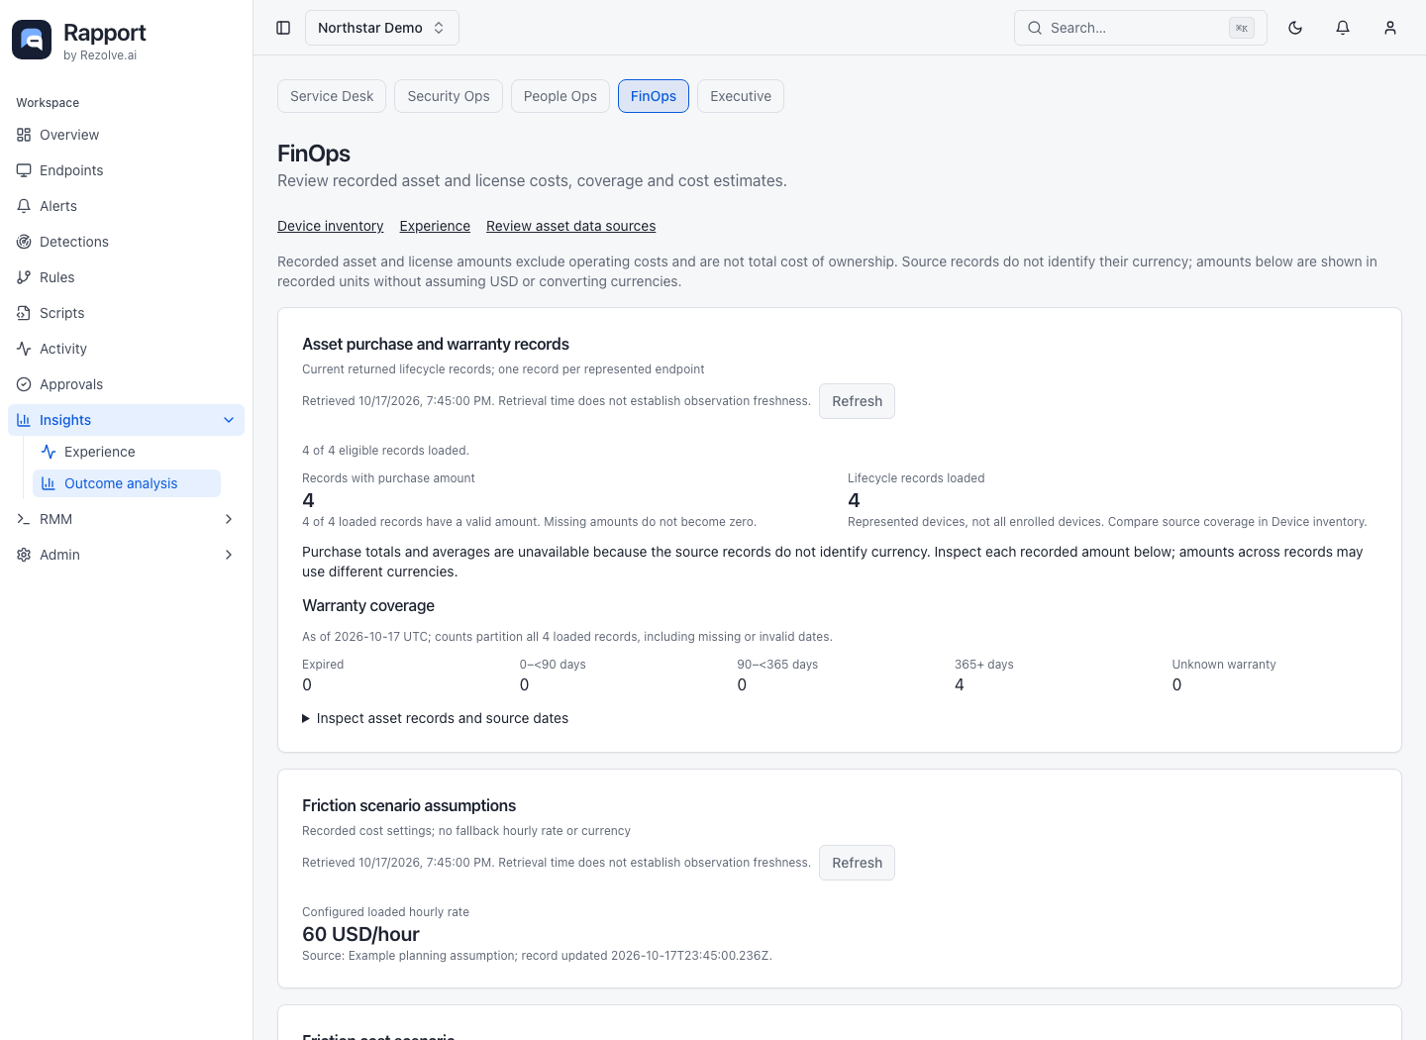Refresh asset purchase and warranty records
The image size is (1426, 1040).
click(x=857, y=401)
